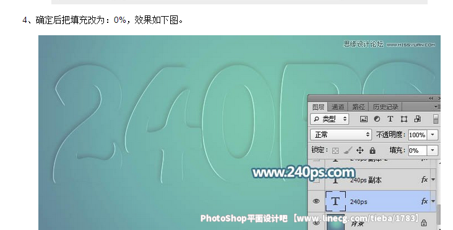This screenshot has width=453, height=230.
Task: Select the 背景 layer name
Action: point(358,223)
